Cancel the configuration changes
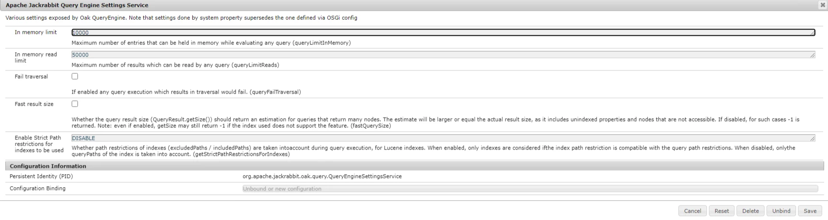This screenshot has width=828, height=220. 692,211
